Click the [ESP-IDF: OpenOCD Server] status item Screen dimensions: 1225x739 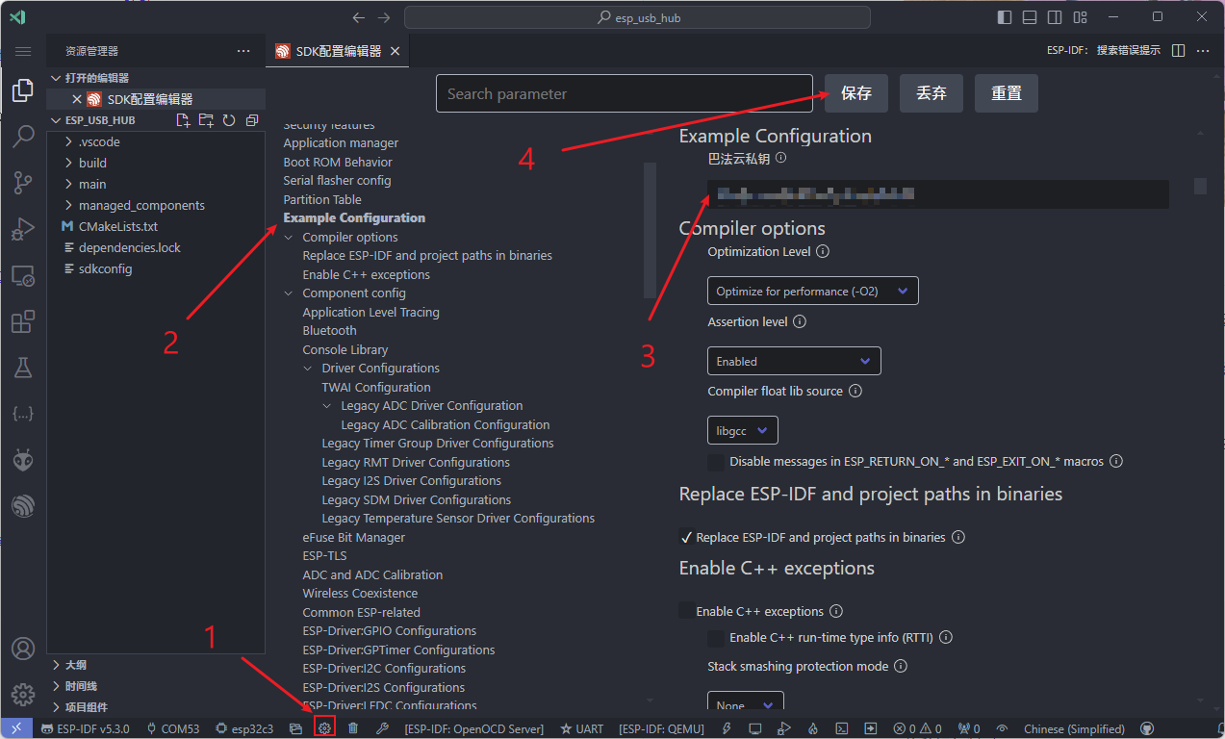coord(474,728)
